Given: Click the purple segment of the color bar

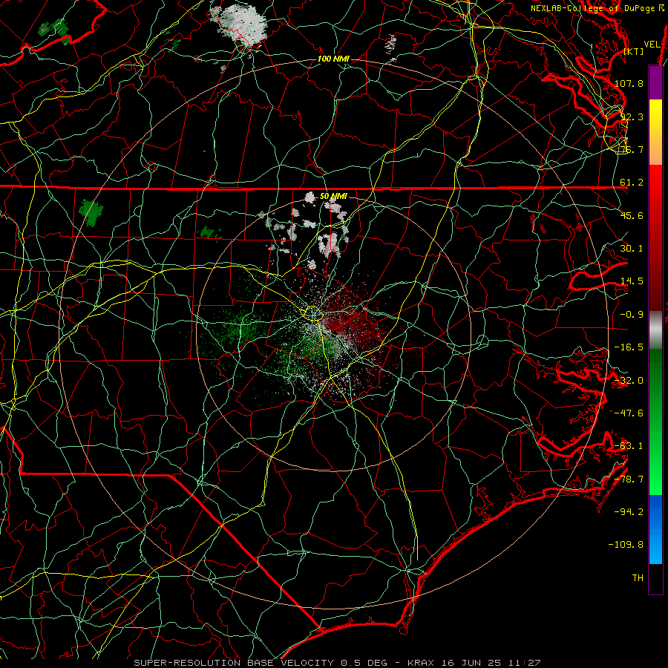Looking at the screenshot, I should 655,82.
